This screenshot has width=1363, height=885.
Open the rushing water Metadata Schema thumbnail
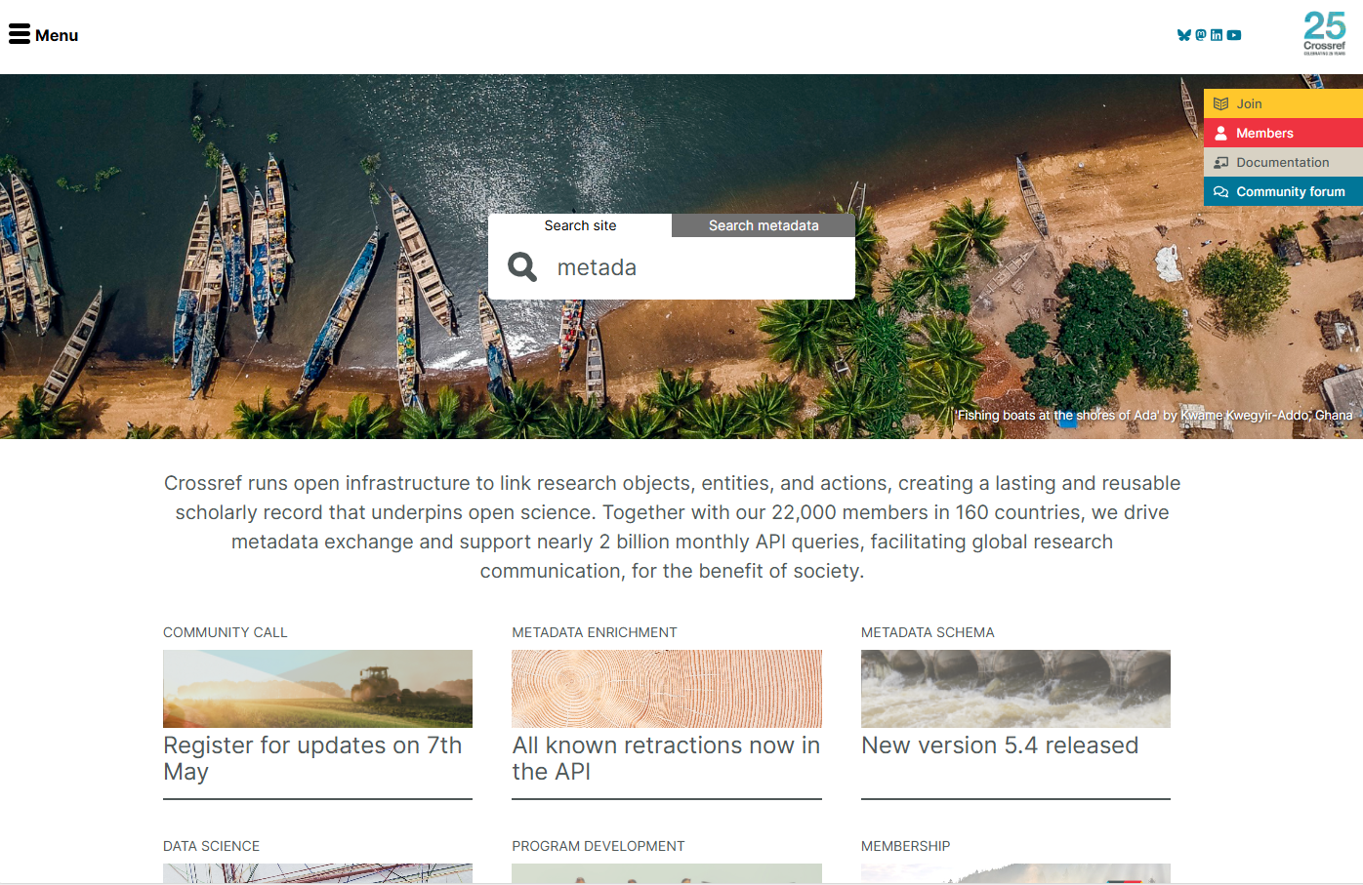[1015, 689]
